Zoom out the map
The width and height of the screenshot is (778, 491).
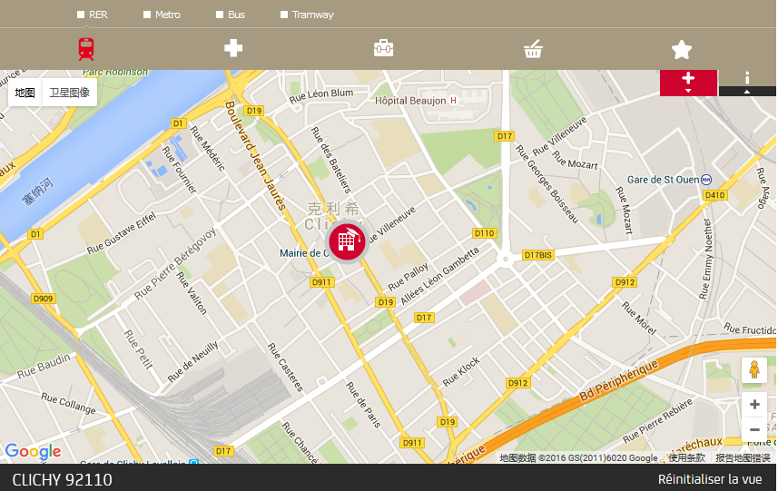click(x=754, y=429)
